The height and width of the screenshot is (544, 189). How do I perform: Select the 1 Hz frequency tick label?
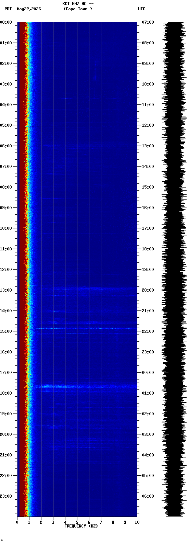coord(29,522)
